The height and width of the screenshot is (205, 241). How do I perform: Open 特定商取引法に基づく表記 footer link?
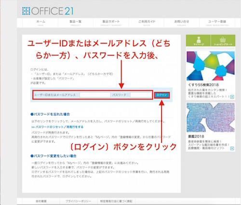point(116,201)
